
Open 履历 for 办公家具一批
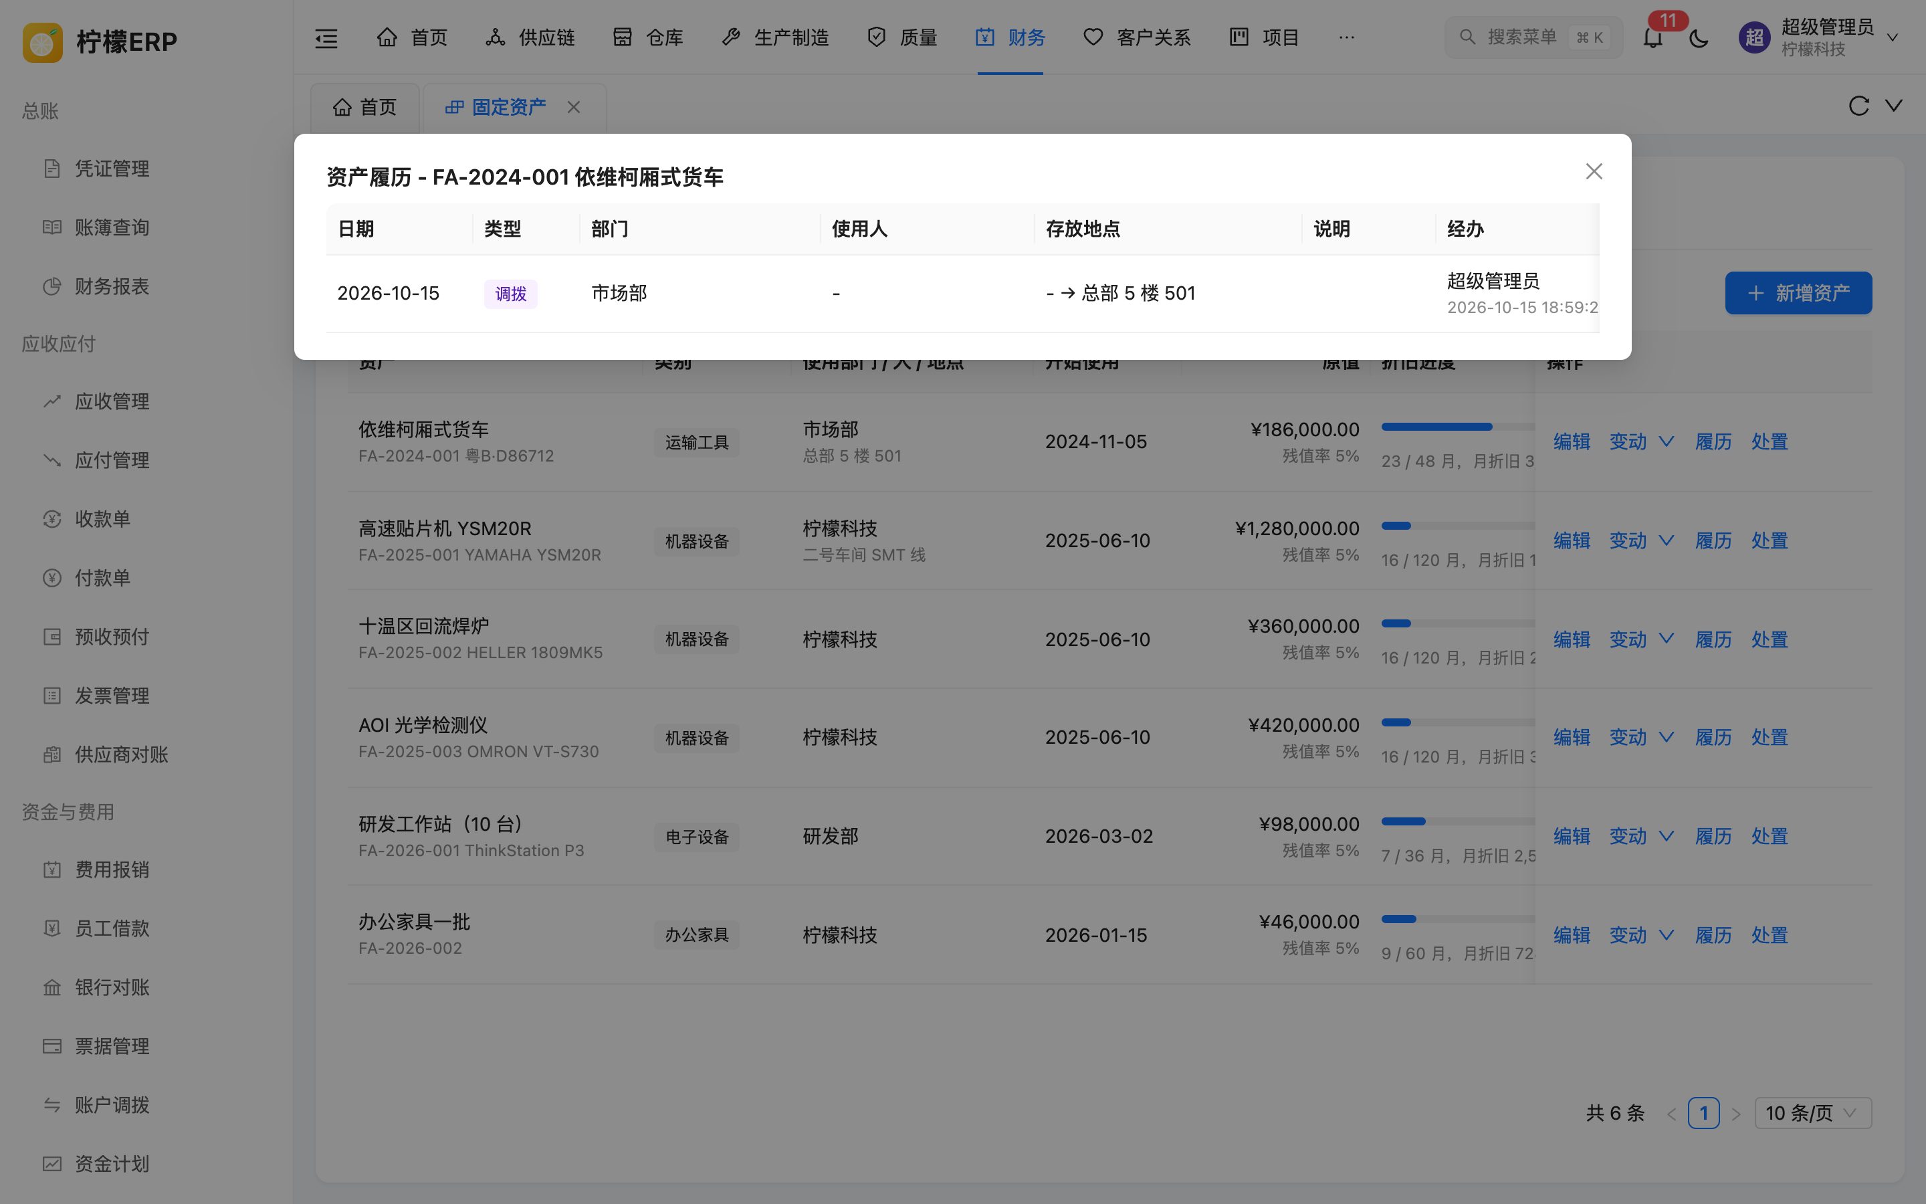click(1713, 935)
